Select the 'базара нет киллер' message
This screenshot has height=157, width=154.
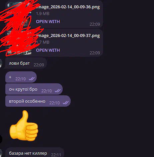click(35, 152)
